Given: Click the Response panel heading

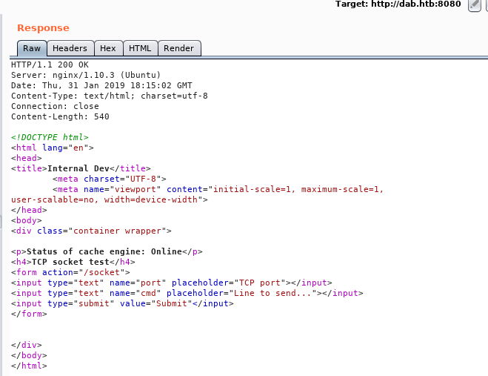Looking at the screenshot, I should pyautogui.click(x=43, y=28).
